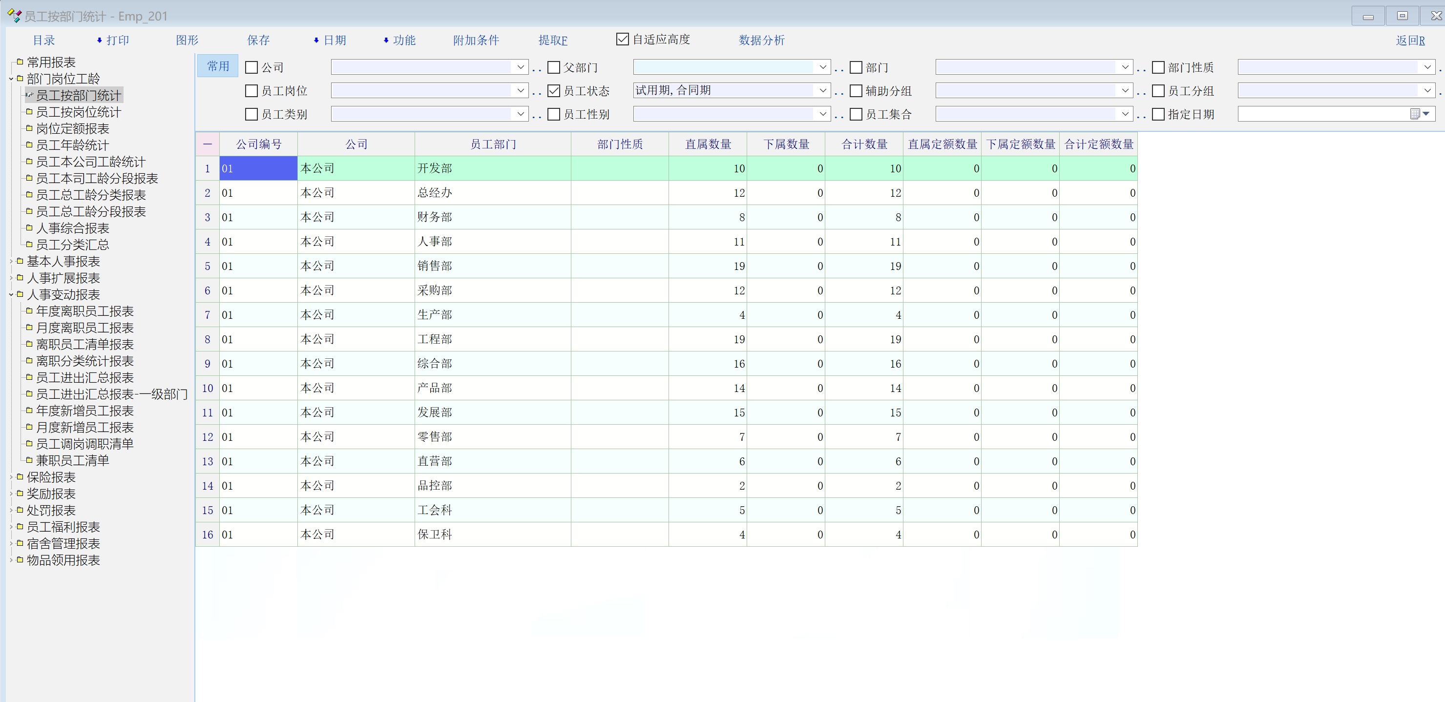1445x702 pixels.
Task: Open 员工年龄统计 report in tree
Action: [72, 145]
